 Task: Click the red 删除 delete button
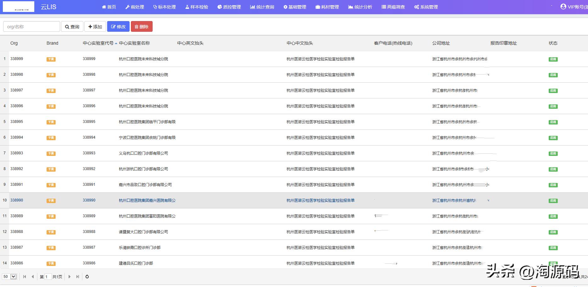(142, 27)
